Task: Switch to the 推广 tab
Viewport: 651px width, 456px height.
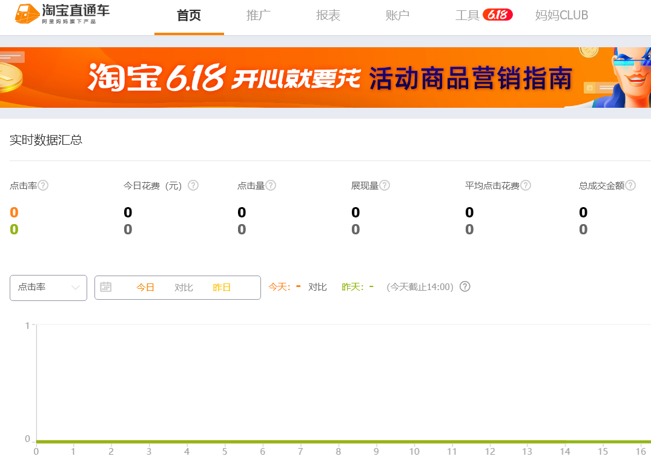Action: (x=258, y=15)
